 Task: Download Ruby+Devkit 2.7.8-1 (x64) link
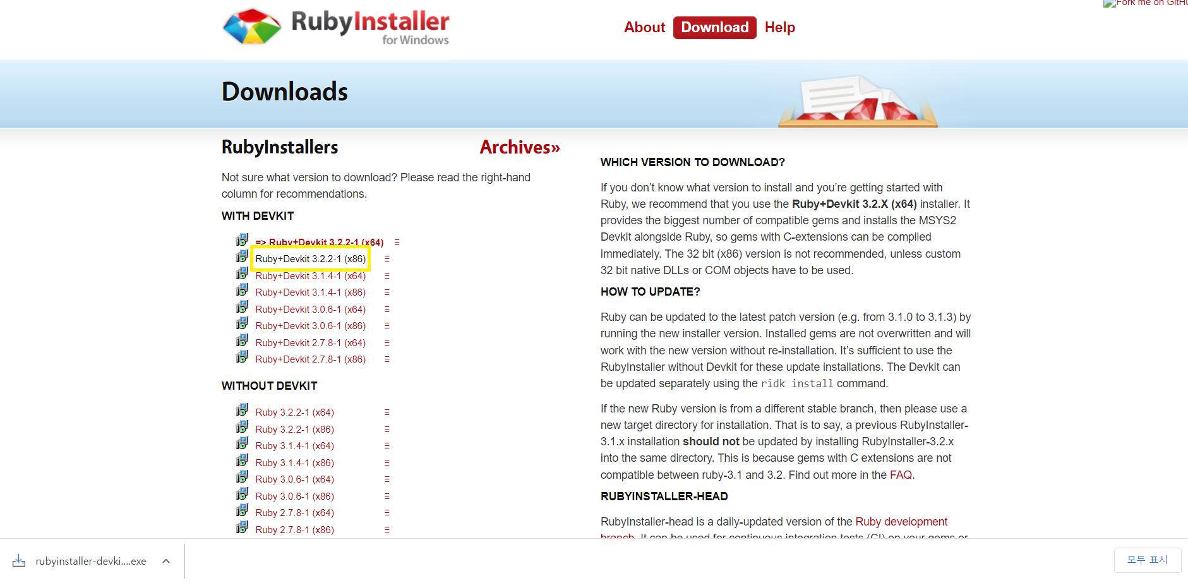(311, 343)
